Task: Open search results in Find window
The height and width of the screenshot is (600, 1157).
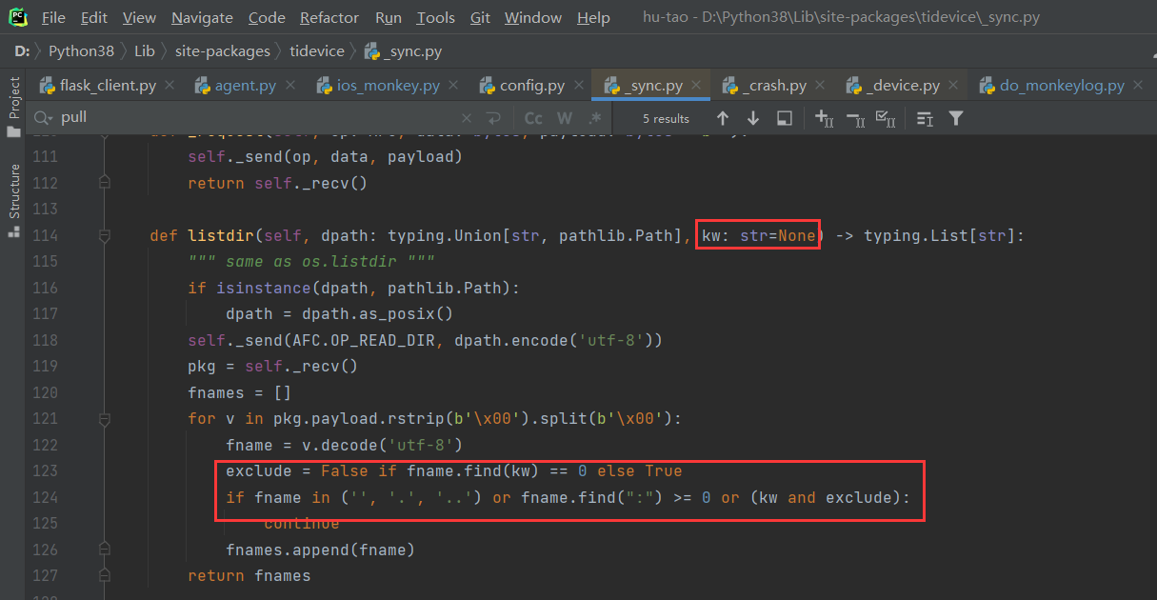Action: click(x=925, y=118)
